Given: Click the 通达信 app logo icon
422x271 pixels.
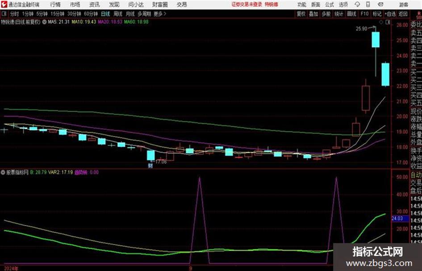Looking at the screenshot, I should tap(4, 4).
